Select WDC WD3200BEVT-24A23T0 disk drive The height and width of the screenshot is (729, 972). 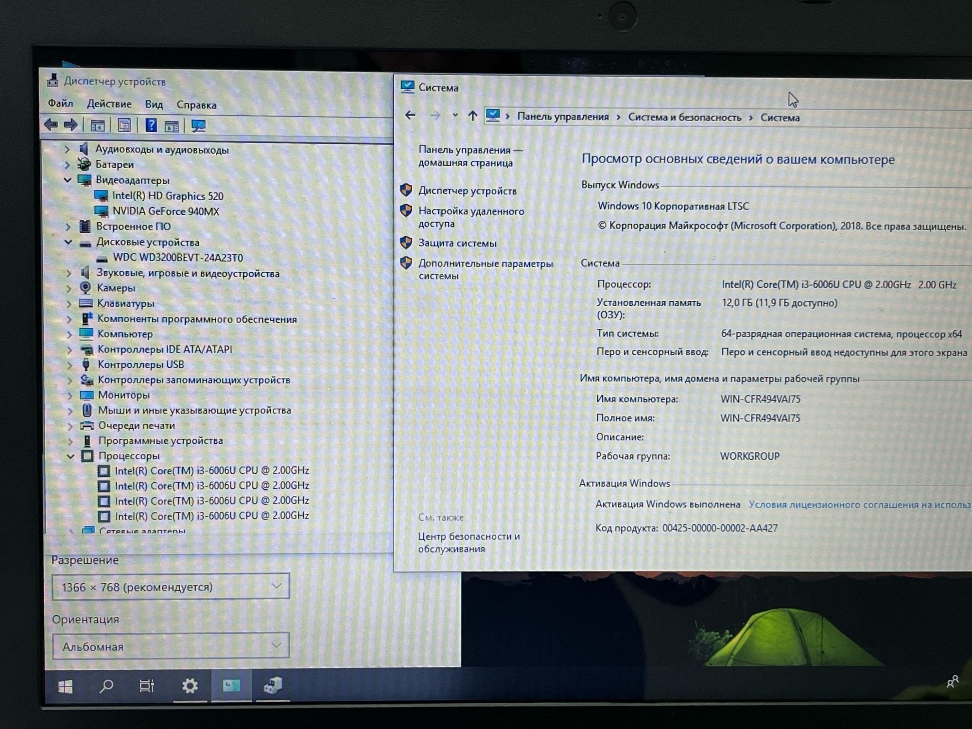coord(178,258)
